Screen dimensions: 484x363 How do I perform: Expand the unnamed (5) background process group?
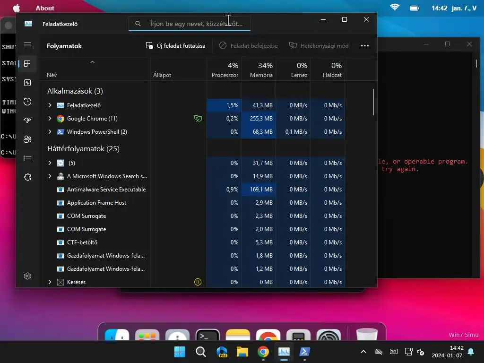click(50, 163)
